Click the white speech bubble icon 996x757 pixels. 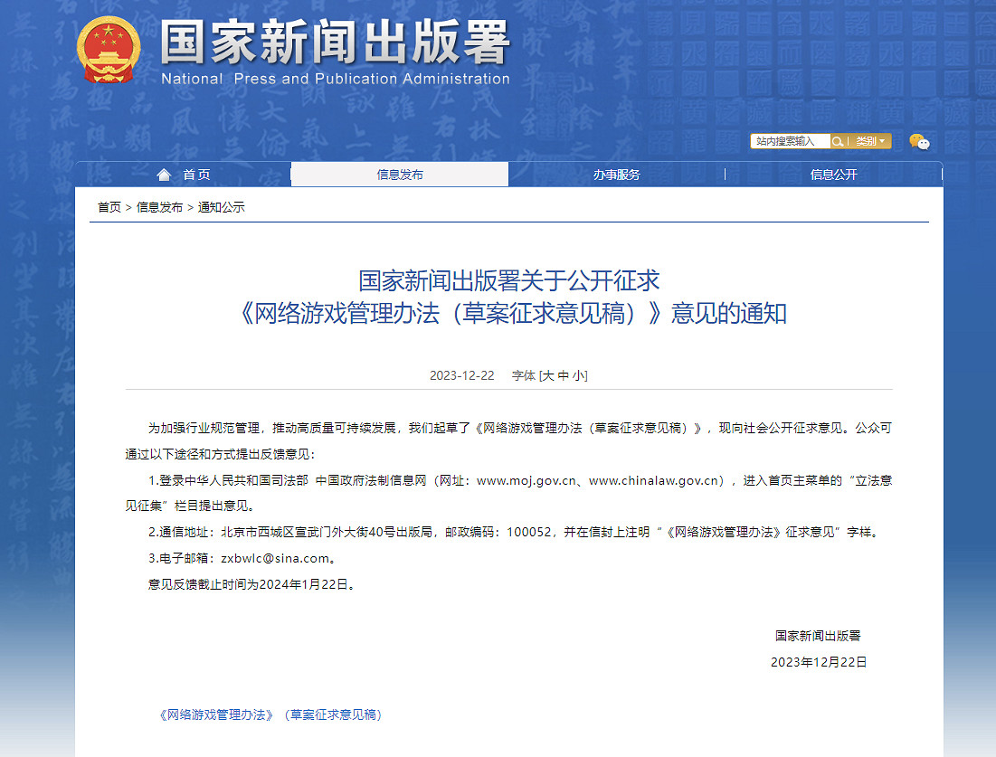[x=924, y=143]
